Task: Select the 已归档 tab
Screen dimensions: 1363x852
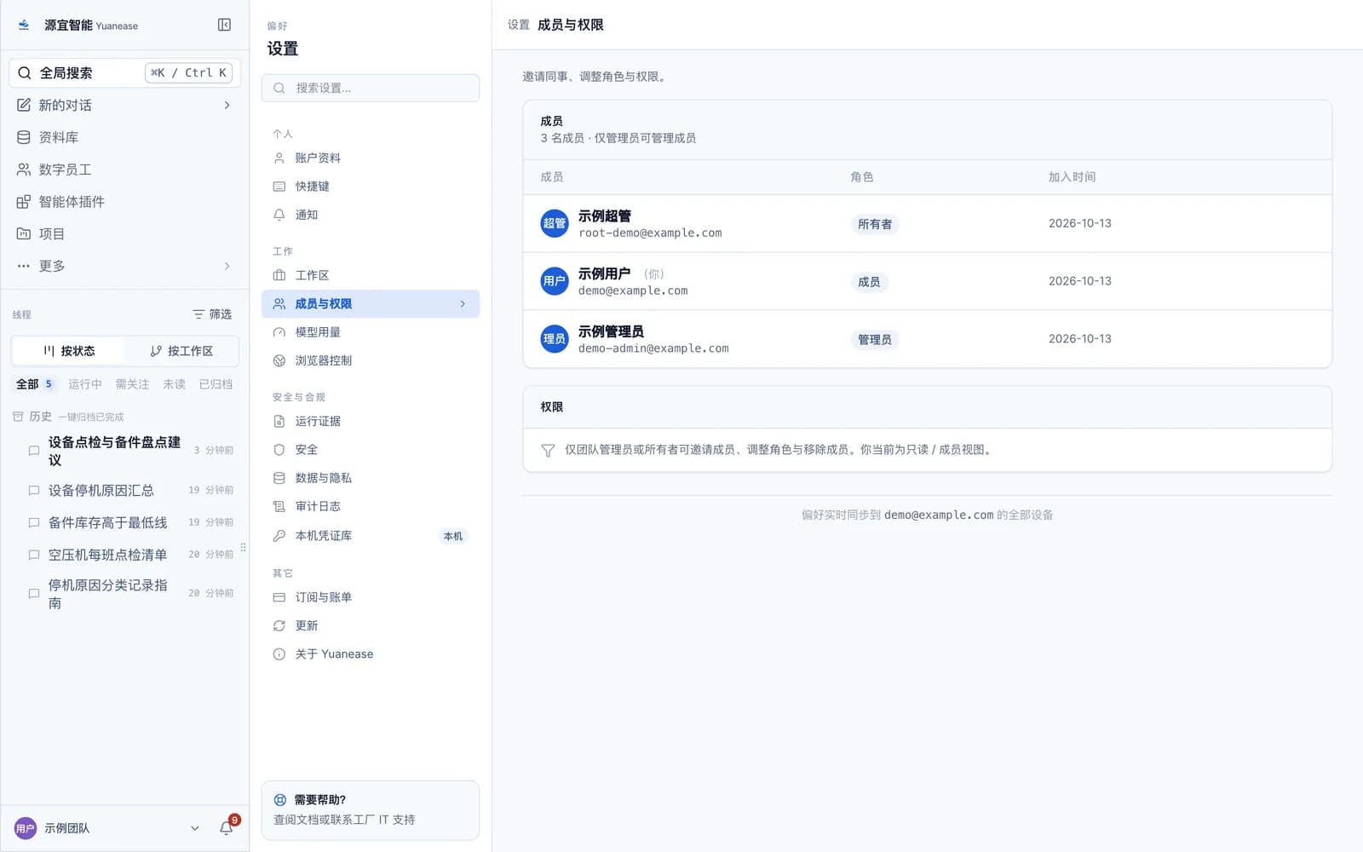Action: tap(216, 384)
